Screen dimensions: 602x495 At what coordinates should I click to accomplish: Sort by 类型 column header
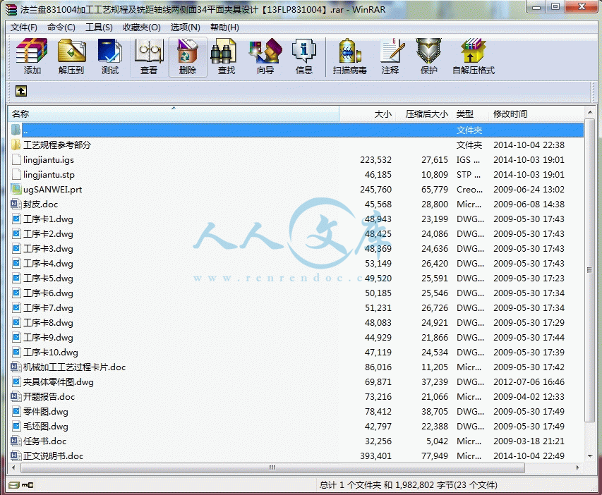[x=471, y=114]
